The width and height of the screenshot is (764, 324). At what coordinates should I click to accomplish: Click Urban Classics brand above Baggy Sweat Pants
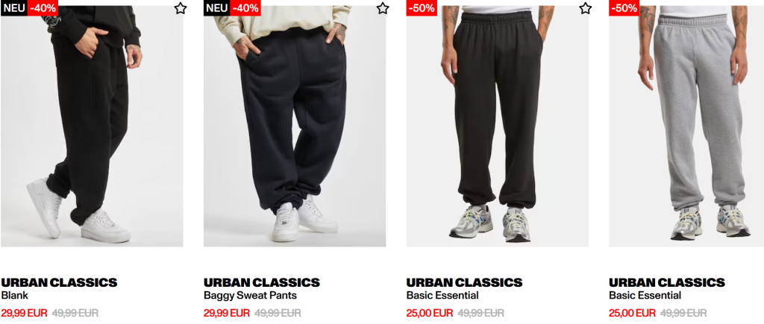click(x=262, y=282)
